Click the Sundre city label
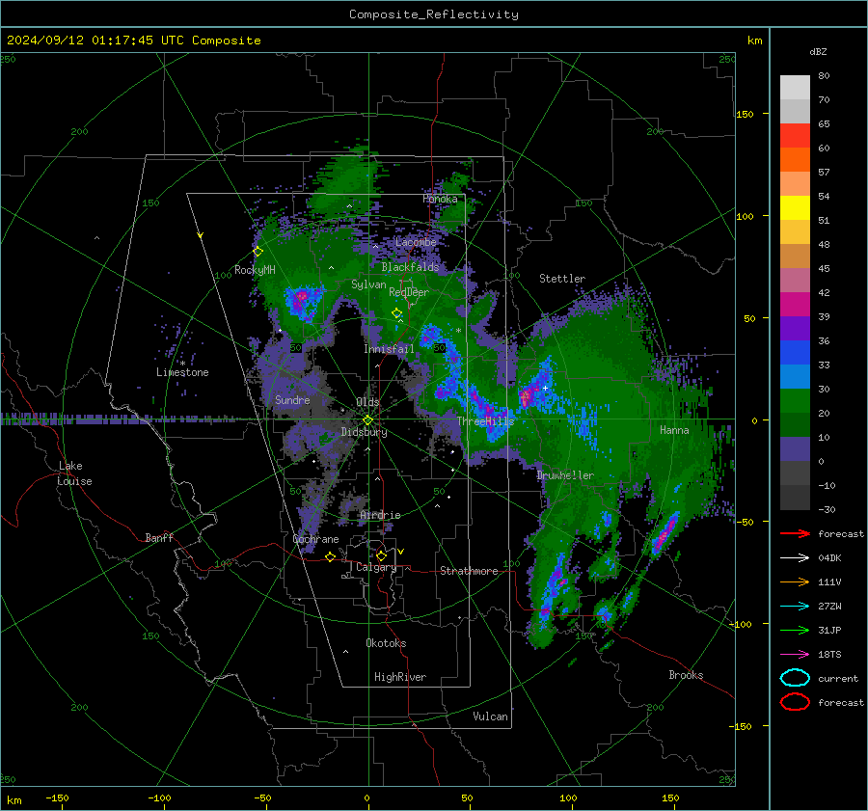This screenshot has height=811, width=868. pyautogui.click(x=292, y=400)
